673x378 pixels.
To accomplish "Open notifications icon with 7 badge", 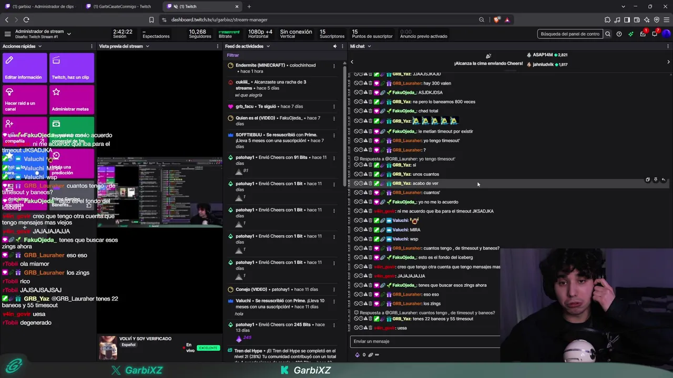I will pos(655,34).
